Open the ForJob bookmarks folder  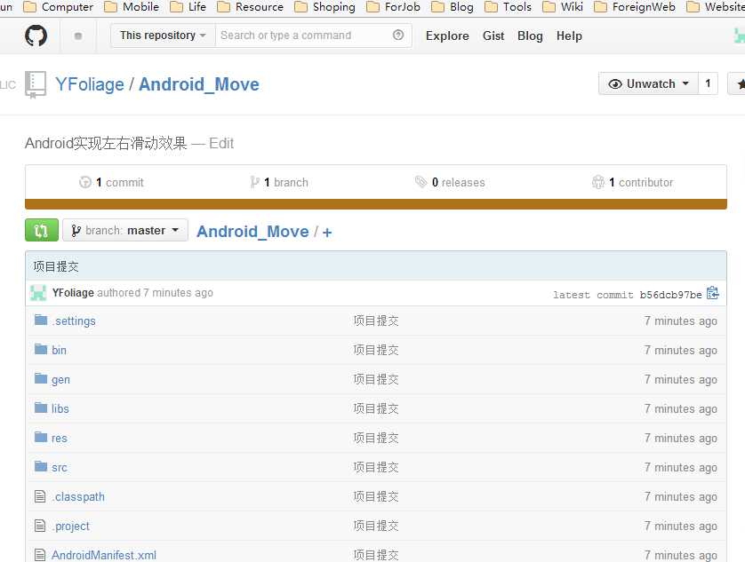pyautogui.click(x=394, y=7)
